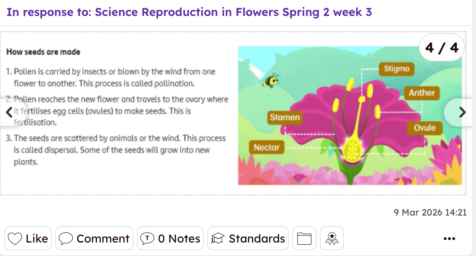Click the 0 Notes button text
Screen dimensions: 476x256
point(179,239)
